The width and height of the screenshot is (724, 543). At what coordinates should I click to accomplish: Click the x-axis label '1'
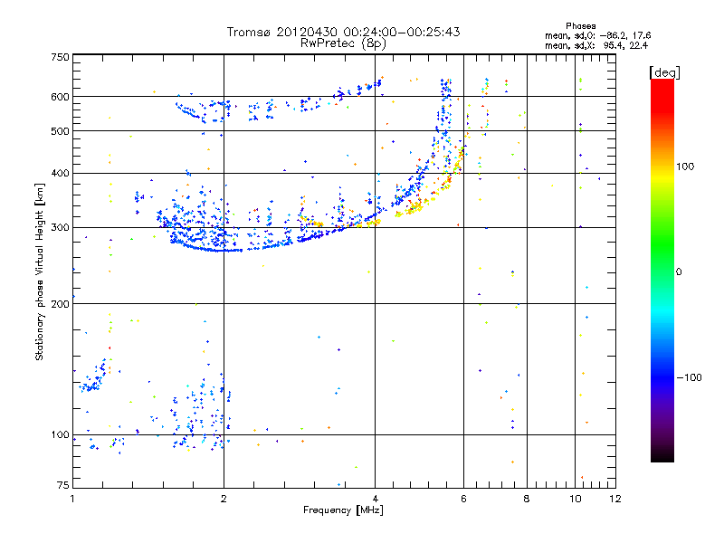coord(72,499)
